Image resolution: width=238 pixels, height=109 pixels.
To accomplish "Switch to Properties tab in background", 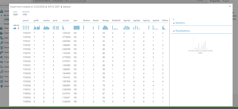I will click(215, 1).
